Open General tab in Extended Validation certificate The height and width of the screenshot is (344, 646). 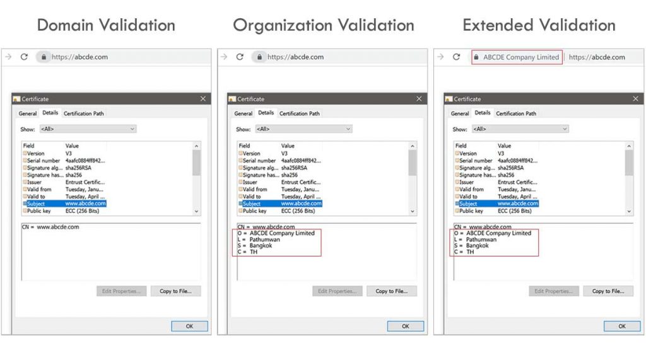tap(460, 113)
